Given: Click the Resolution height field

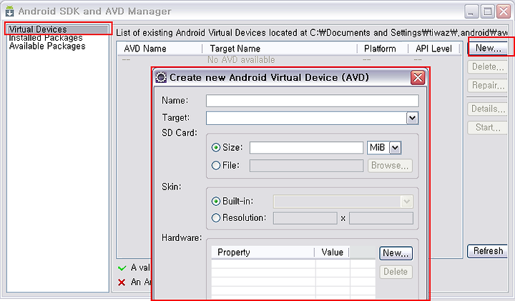Looking at the screenshot, I should [x=381, y=218].
